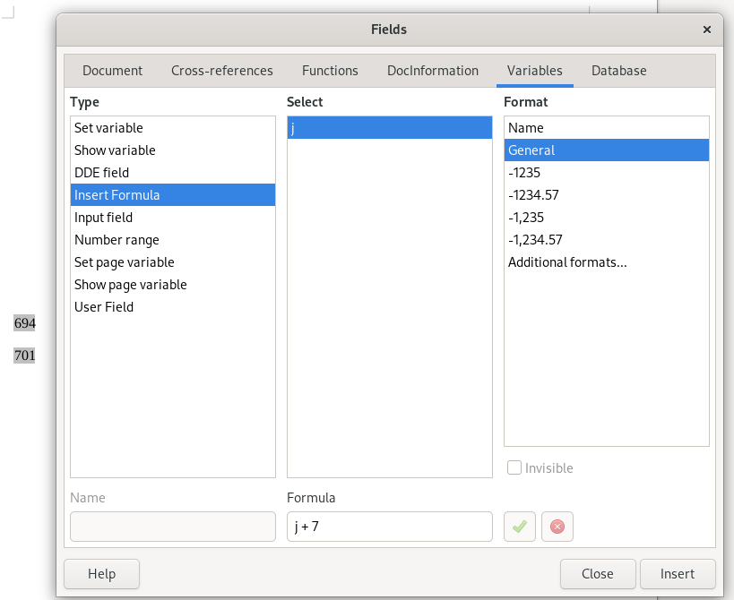Image resolution: width=734 pixels, height=600 pixels.
Task: Click the green checkmark Apply formula icon
Action: pyautogui.click(x=520, y=527)
